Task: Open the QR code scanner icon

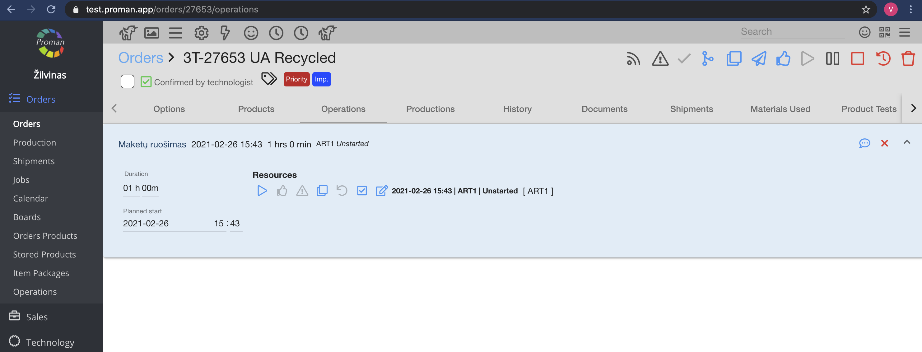Action: [x=884, y=33]
